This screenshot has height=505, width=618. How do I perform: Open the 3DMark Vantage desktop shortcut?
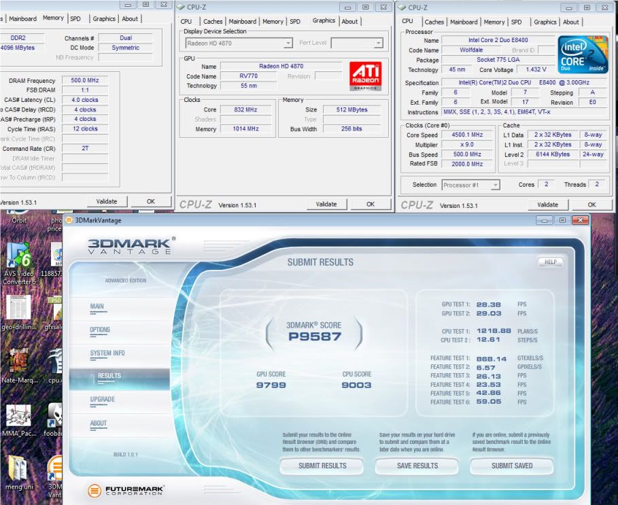(55, 476)
